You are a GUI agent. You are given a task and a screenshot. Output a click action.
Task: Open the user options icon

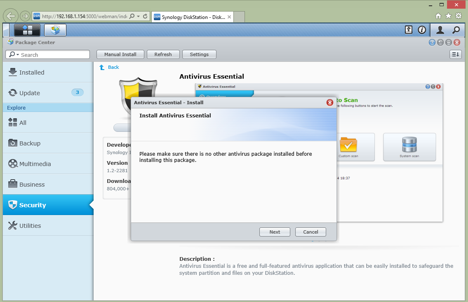(440, 30)
